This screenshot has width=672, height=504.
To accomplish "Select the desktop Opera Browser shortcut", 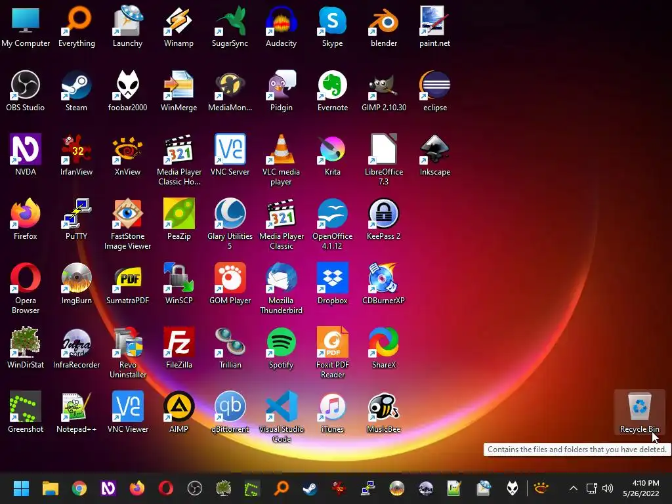I will pyautogui.click(x=26, y=288).
